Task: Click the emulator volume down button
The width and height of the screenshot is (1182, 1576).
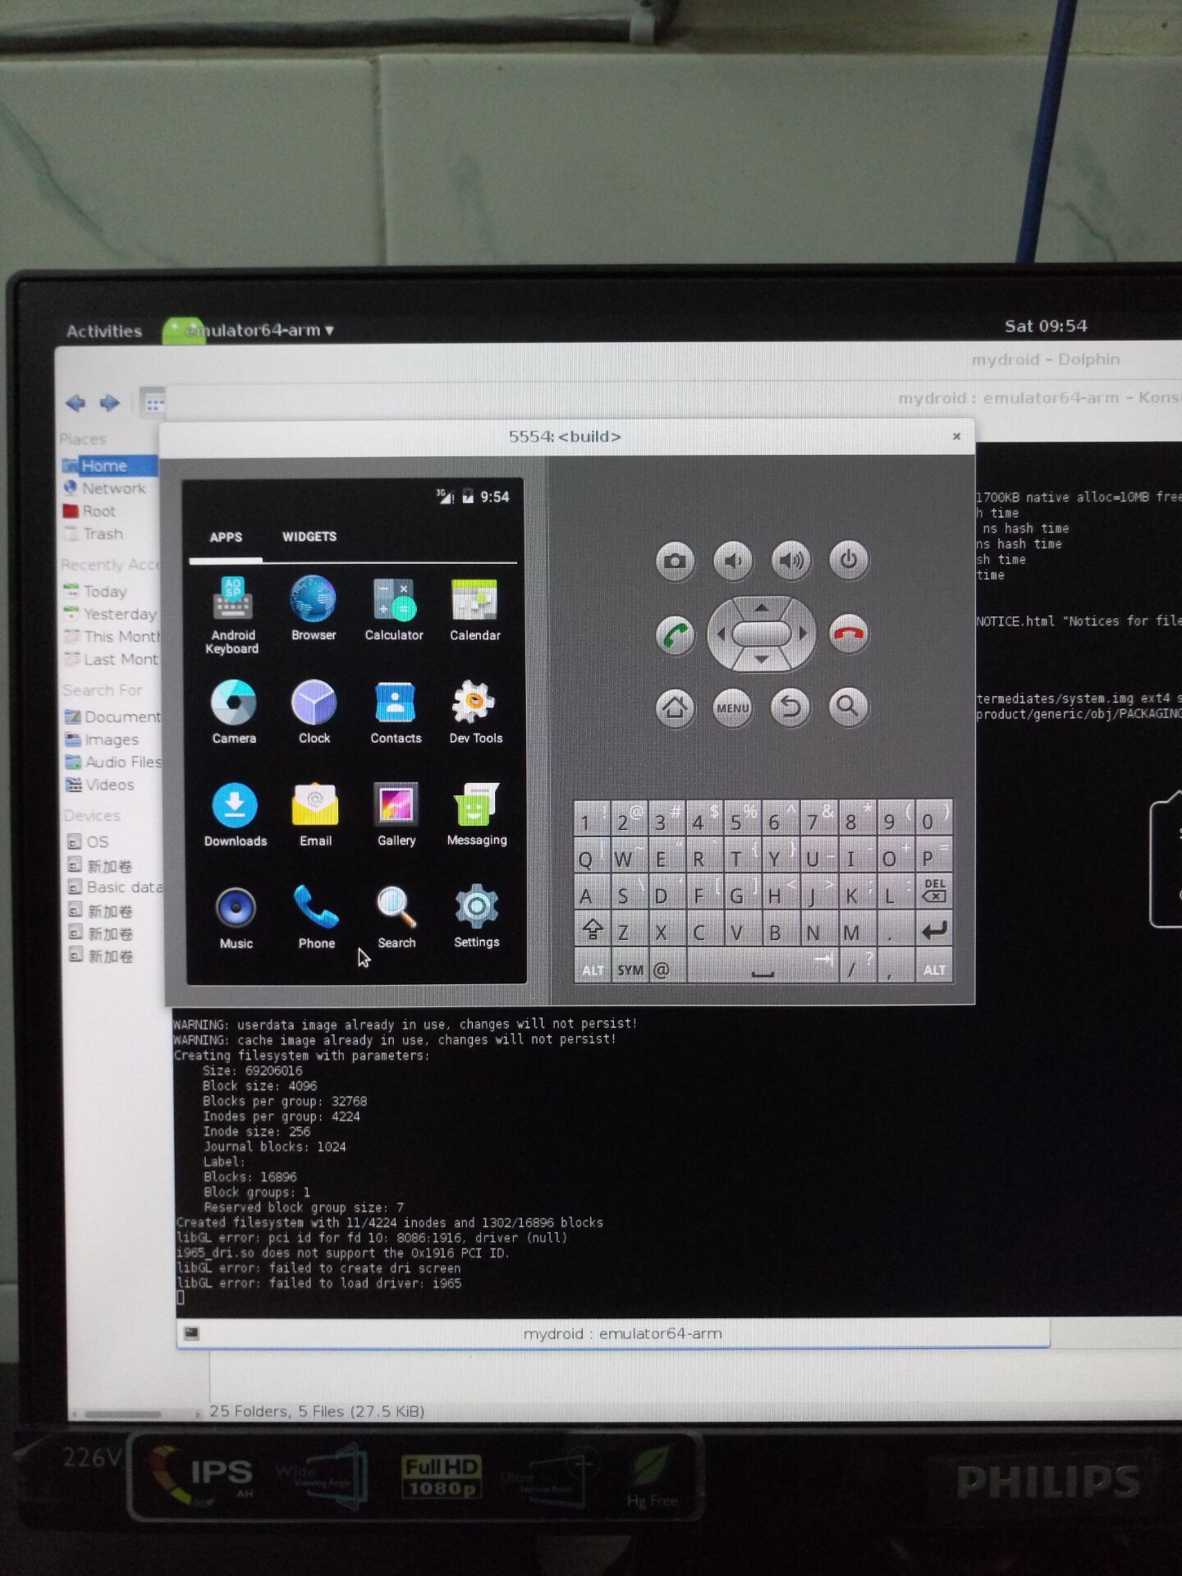Action: [x=732, y=560]
